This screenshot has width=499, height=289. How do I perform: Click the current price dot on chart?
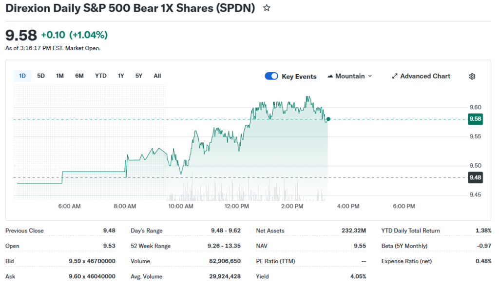(328, 119)
